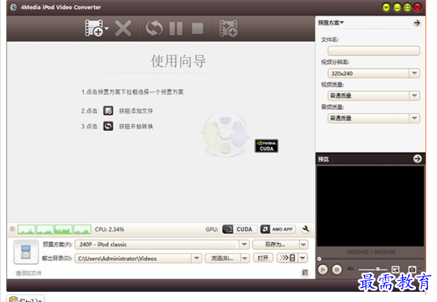437x302 pixels.
Task: Open the 预置方案 panel menu
Action: 331,22
